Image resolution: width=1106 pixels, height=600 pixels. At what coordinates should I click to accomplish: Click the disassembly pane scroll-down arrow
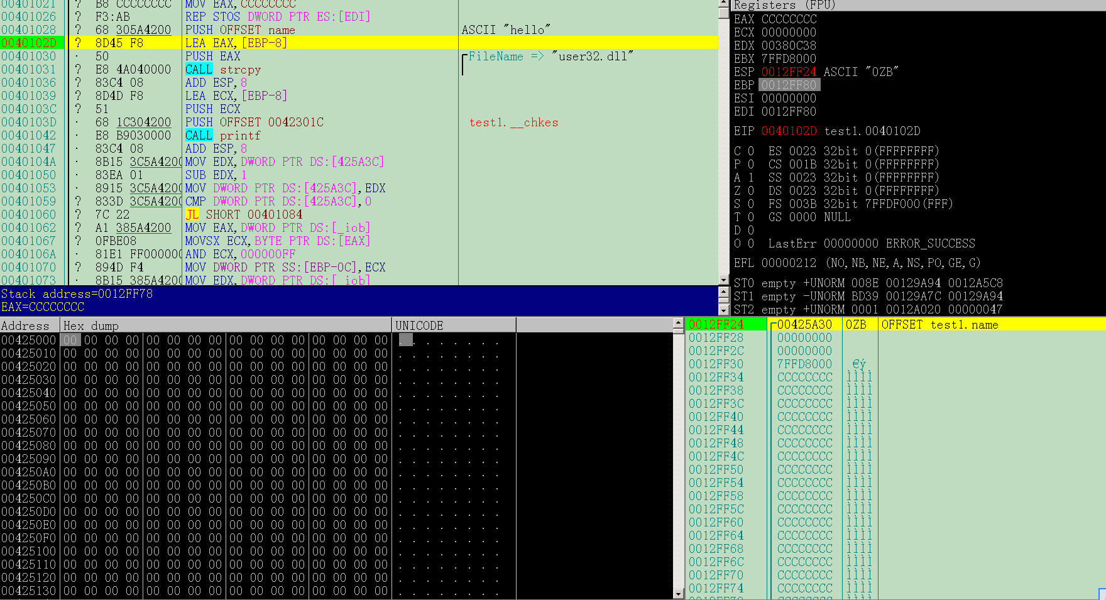click(x=723, y=280)
